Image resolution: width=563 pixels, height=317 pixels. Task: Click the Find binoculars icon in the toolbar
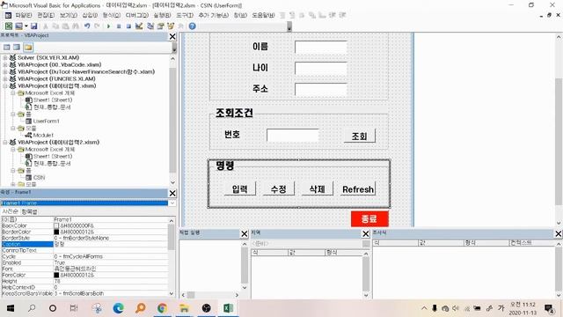pos(76,26)
